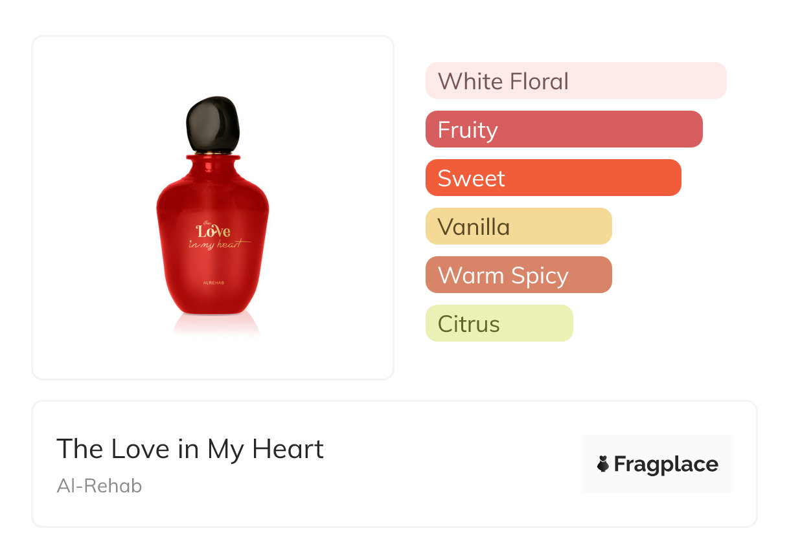The width and height of the screenshot is (789, 559).
Task: Click the black perfume bottle cap
Action: (212, 125)
